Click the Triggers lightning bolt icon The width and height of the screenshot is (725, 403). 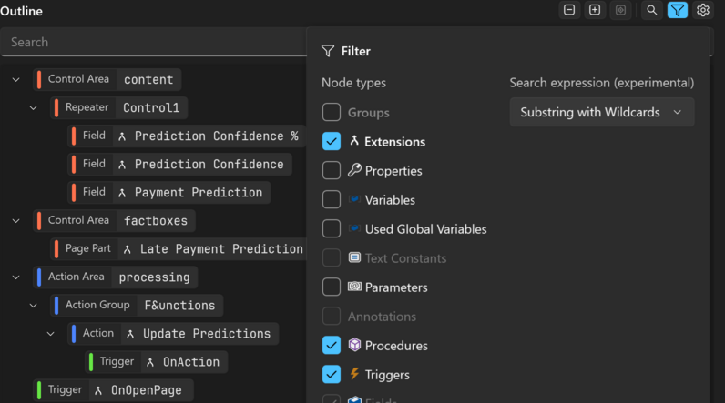(354, 374)
